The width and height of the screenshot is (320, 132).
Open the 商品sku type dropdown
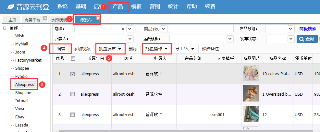(164, 29)
